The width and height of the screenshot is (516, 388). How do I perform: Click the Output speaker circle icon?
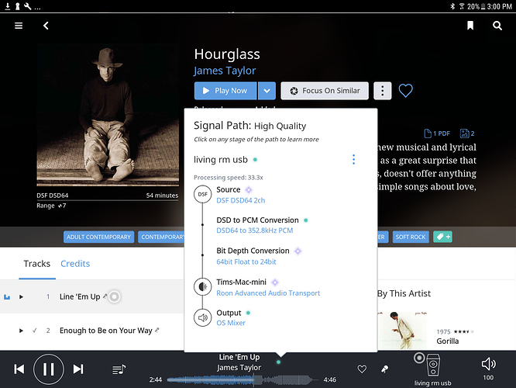click(203, 317)
